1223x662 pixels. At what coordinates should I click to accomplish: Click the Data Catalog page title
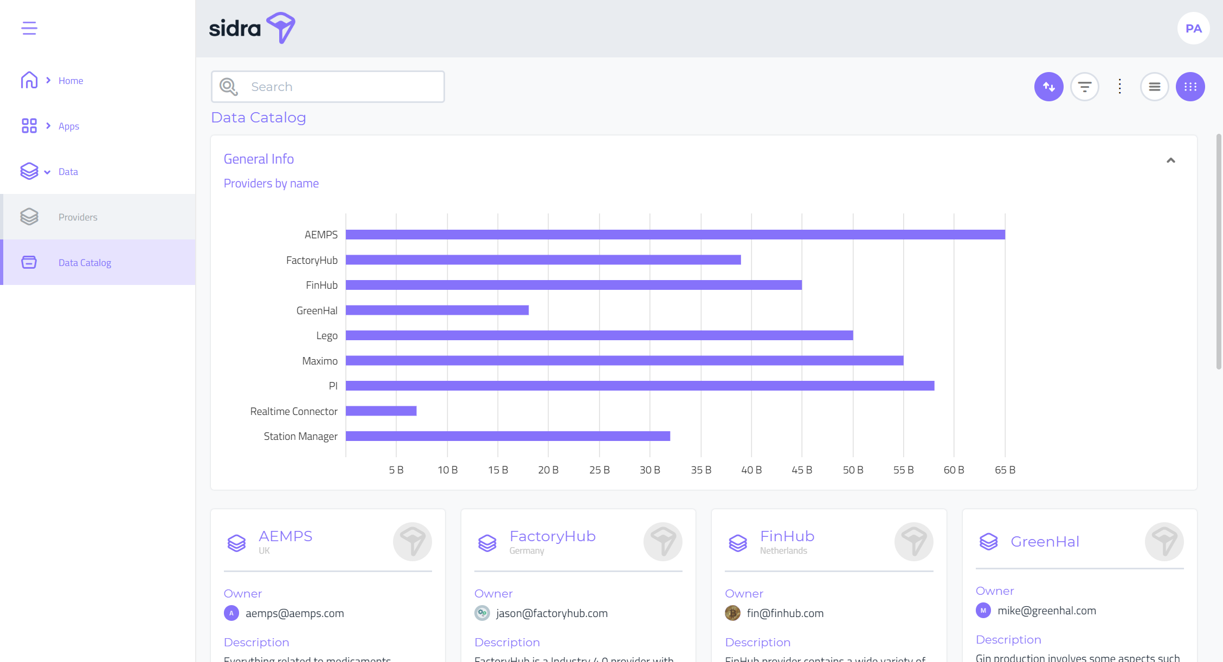point(259,118)
